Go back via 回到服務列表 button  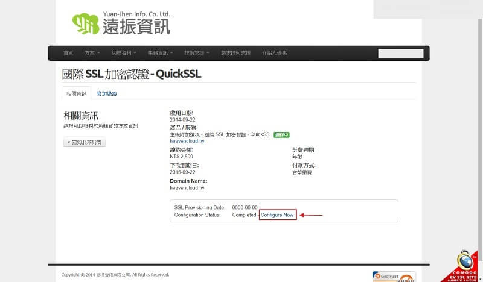(85, 142)
